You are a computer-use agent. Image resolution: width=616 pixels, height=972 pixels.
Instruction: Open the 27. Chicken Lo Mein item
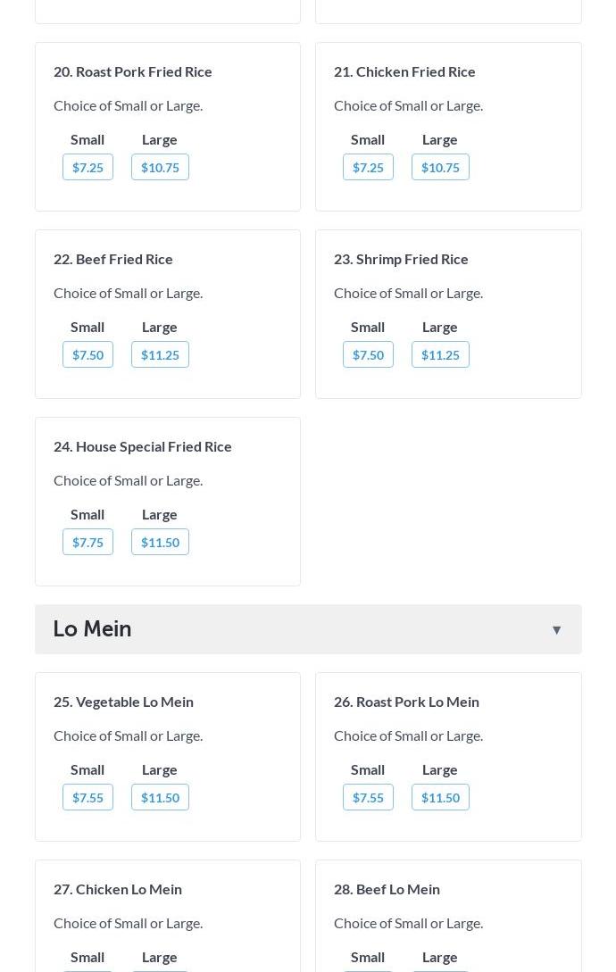118,889
